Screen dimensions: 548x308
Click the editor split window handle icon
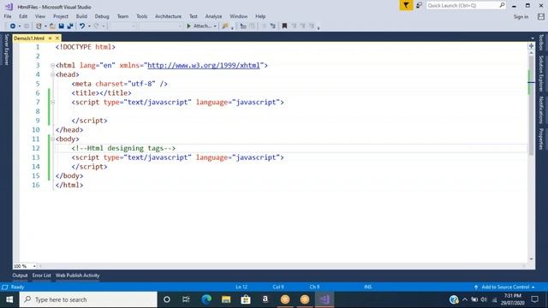(531, 46)
